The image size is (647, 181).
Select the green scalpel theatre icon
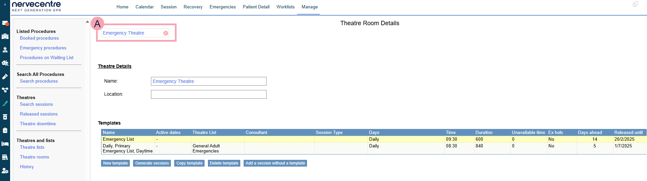click(x=5, y=103)
